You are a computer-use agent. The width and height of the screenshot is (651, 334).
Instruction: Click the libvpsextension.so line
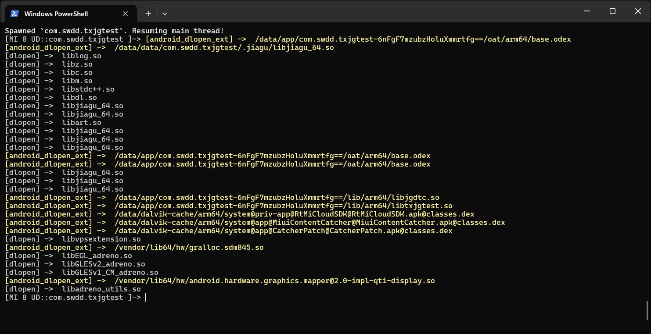[73, 239]
